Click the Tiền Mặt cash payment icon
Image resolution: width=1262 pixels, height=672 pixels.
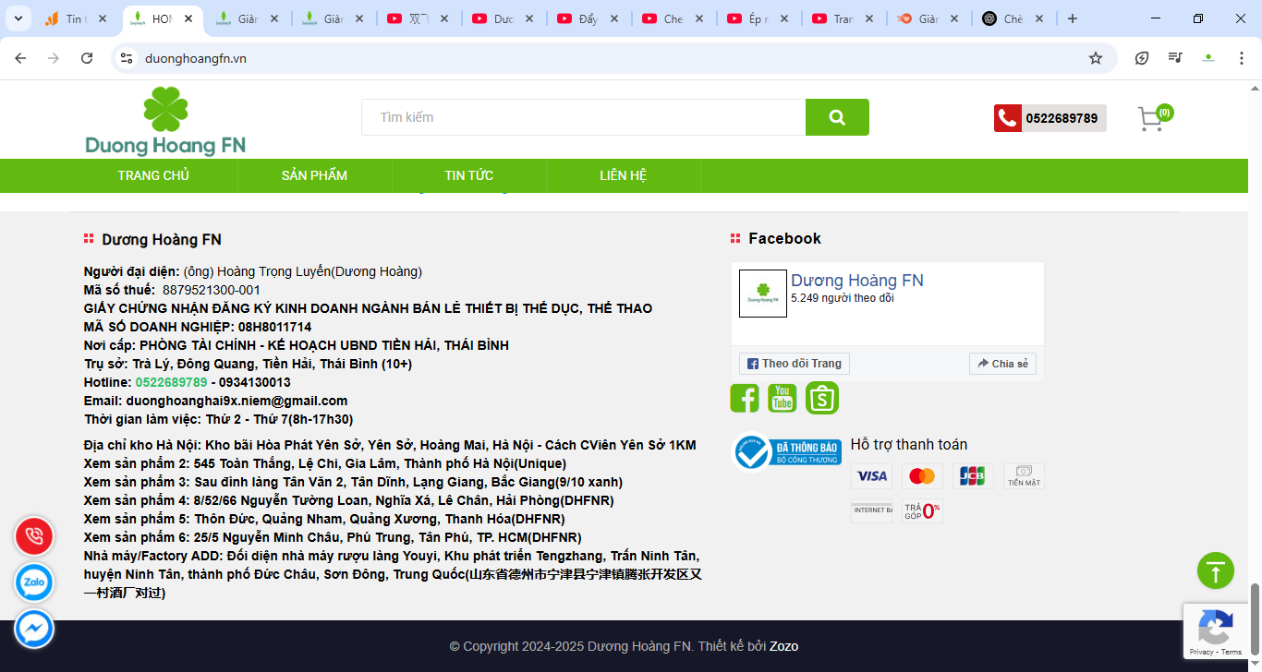tap(1024, 476)
